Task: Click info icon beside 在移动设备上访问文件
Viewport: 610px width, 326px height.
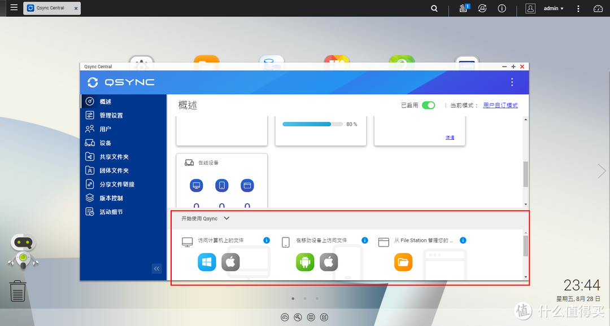Action: coord(364,240)
